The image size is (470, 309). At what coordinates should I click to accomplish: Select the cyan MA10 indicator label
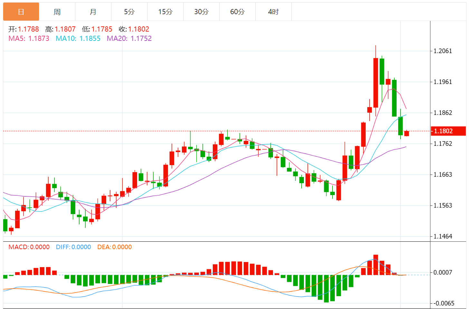point(78,39)
